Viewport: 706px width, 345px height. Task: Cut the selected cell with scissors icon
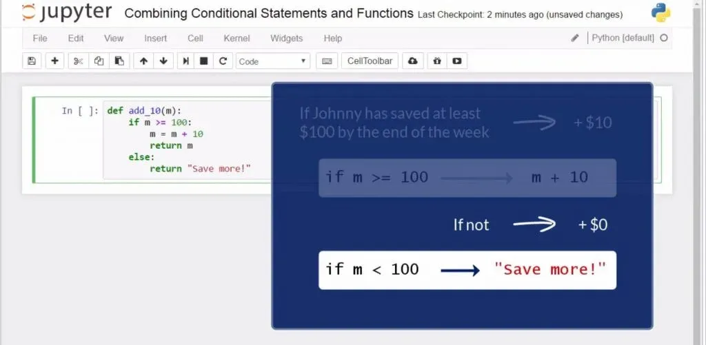click(79, 61)
